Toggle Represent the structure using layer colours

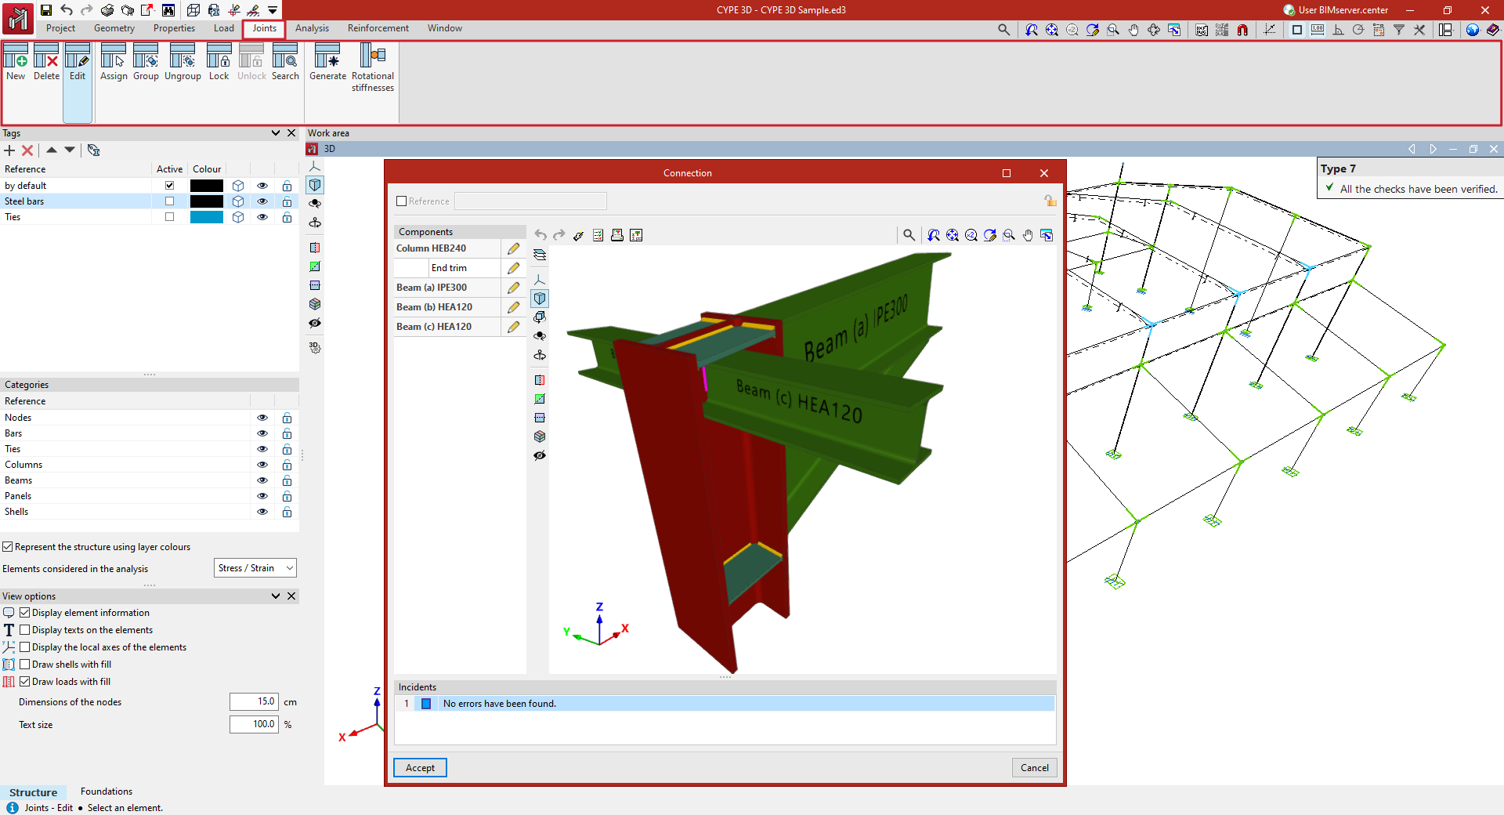(8, 547)
